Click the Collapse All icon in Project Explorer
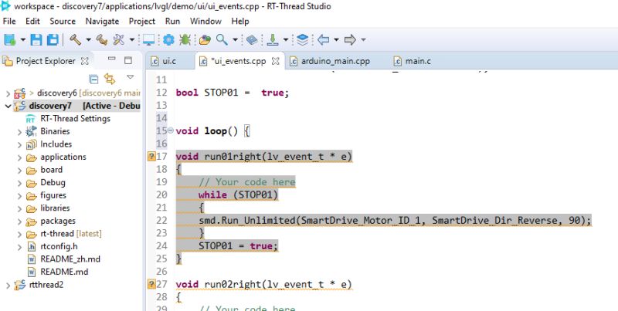The height and width of the screenshot is (311, 618). tap(93, 79)
